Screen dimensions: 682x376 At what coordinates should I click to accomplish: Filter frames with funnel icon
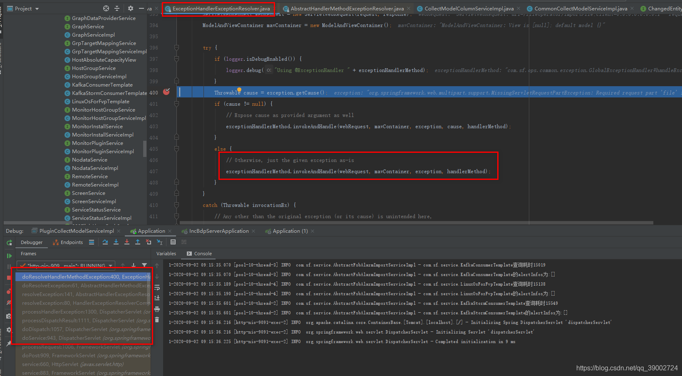point(144,265)
